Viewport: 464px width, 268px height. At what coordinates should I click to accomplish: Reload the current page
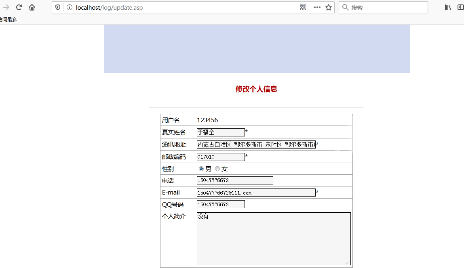pyautogui.click(x=19, y=7)
